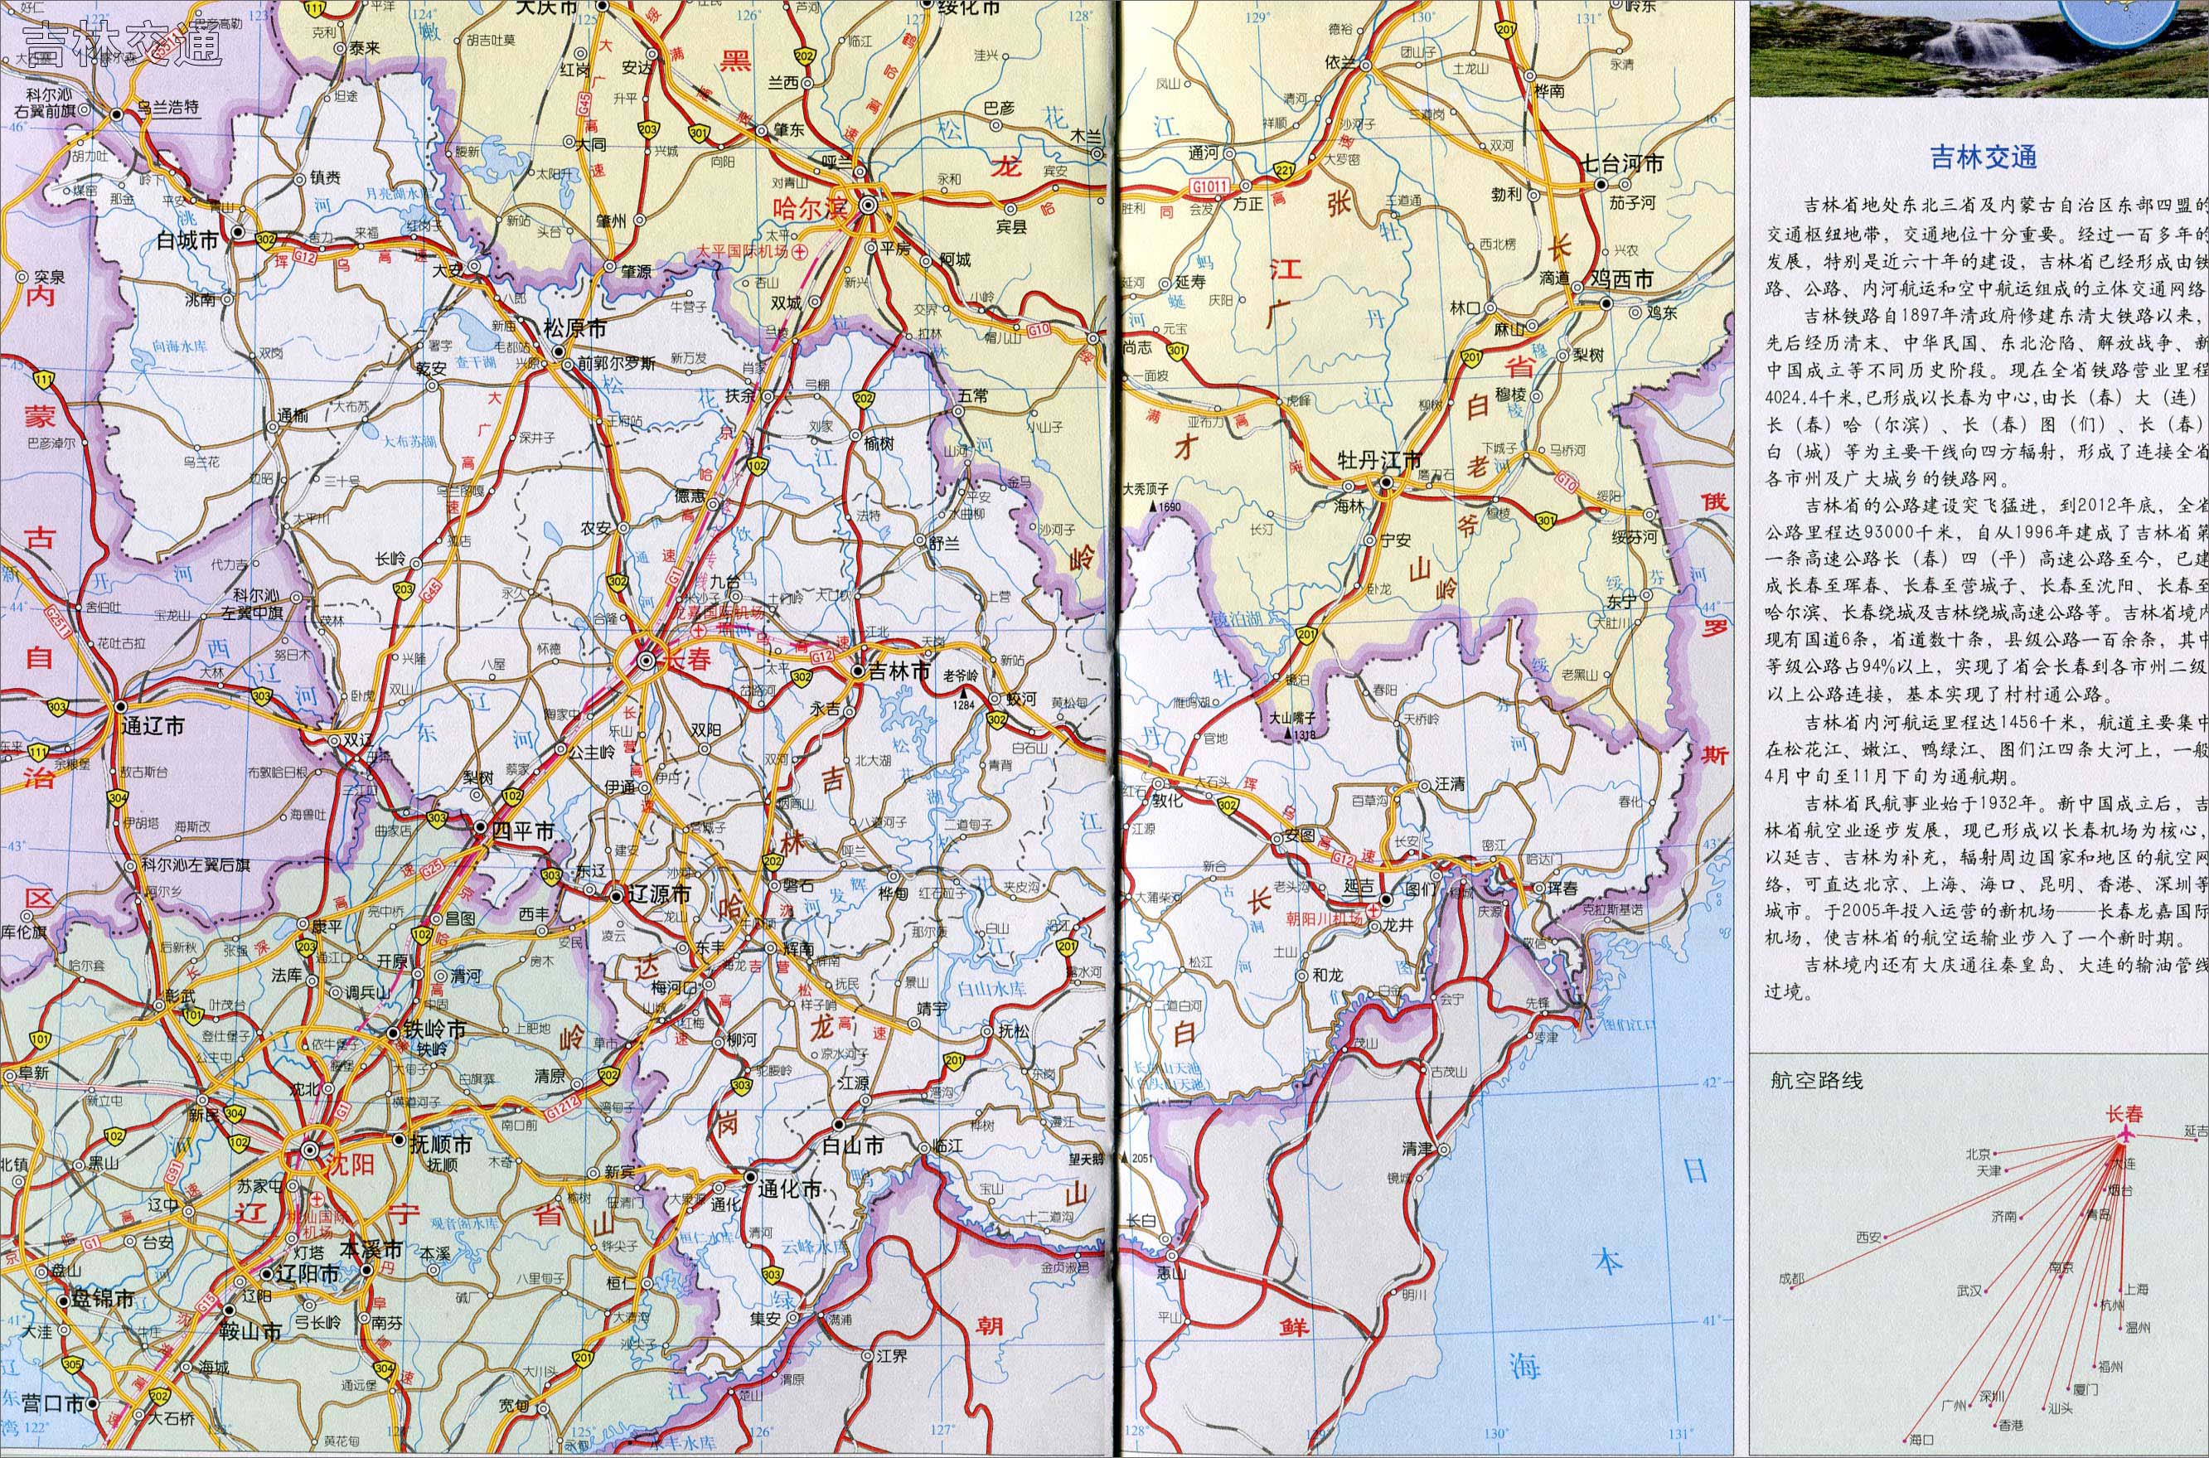Click the 老爷岭 1284 peak triangle marker
The width and height of the screenshot is (2209, 1458).
click(964, 693)
